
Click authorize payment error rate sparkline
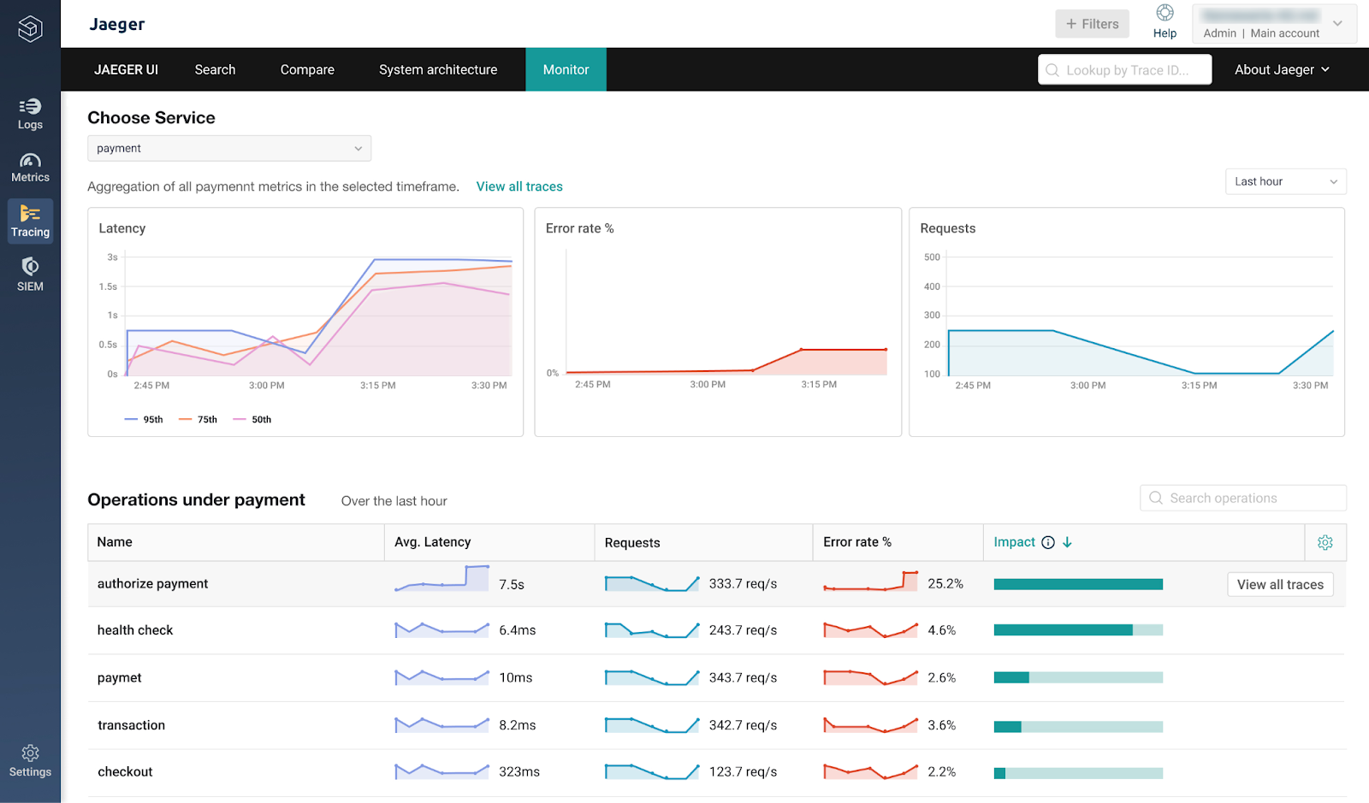[x=870, y=581]
